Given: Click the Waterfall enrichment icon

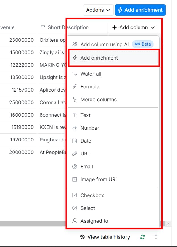Looking at the screenshot, I should (x=75, y=74).
